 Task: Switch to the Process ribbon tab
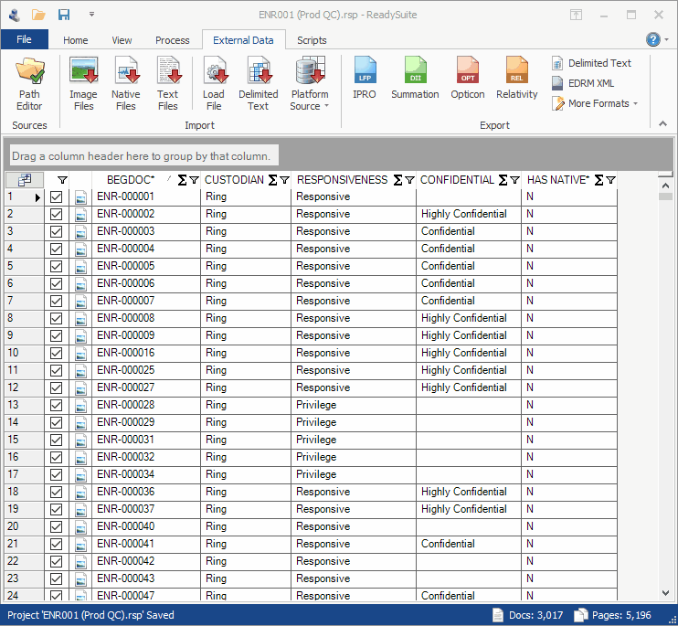[172, 40]
